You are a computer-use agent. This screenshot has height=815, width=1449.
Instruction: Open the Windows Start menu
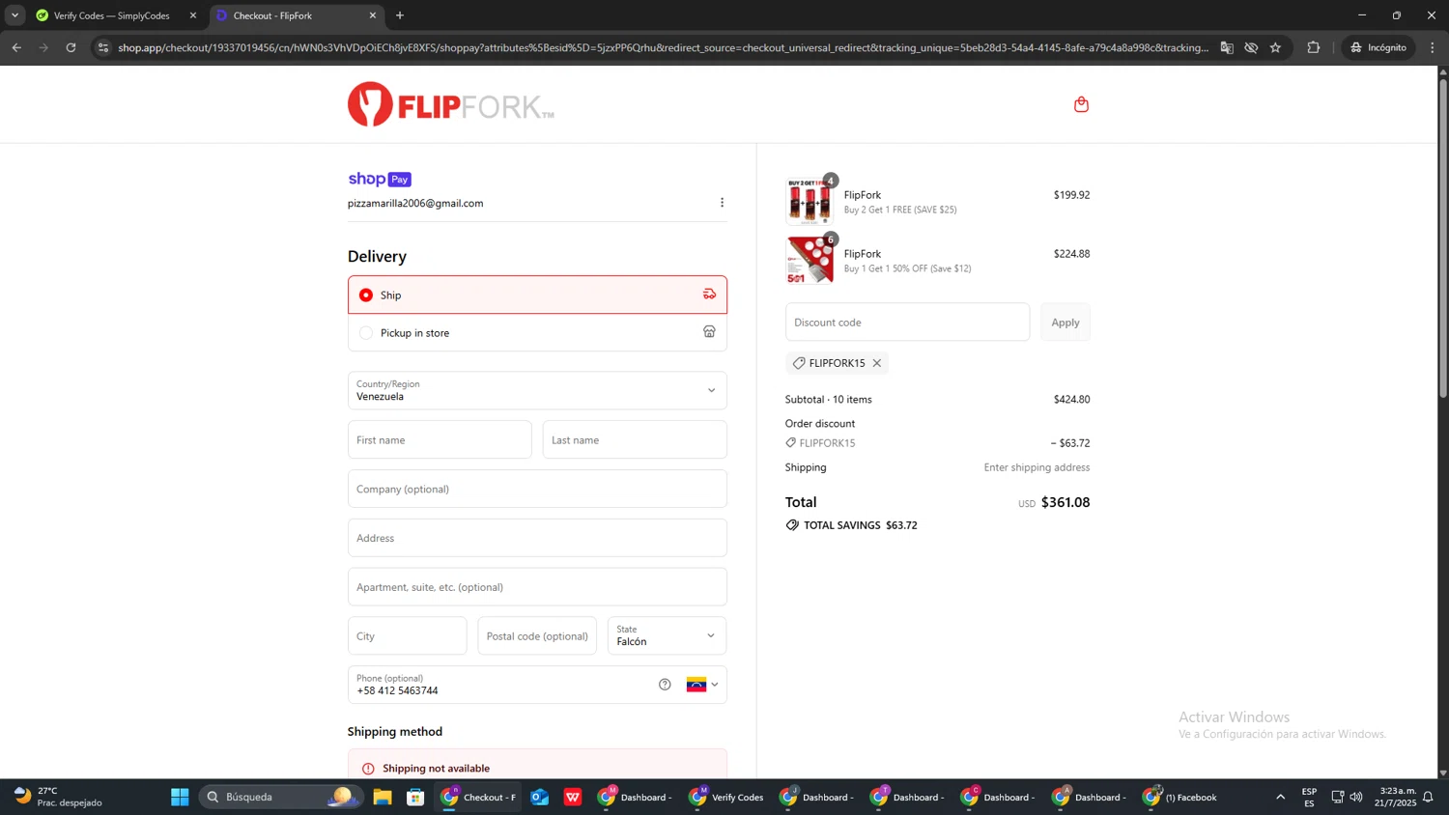[x=180, y=797]
